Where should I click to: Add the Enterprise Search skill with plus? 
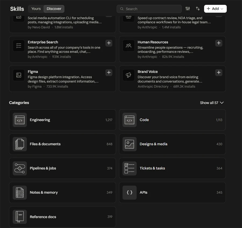[x=109, y=43]
